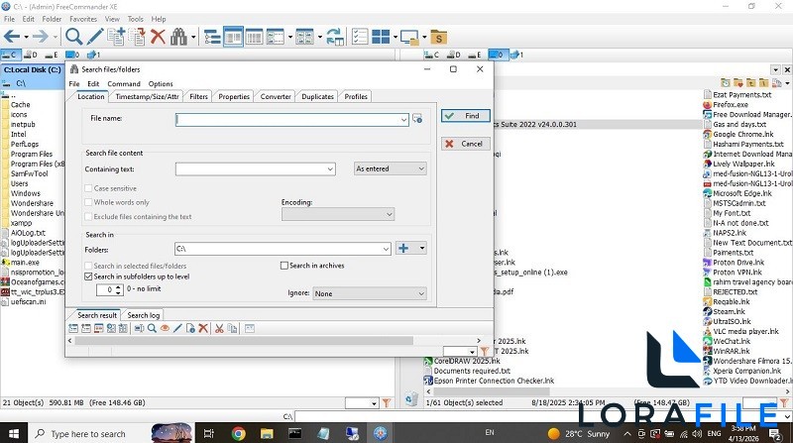Click the move files icon with red arrow
Image resolution: width=793 pixels, height=443 pixels.
point(137,37)
